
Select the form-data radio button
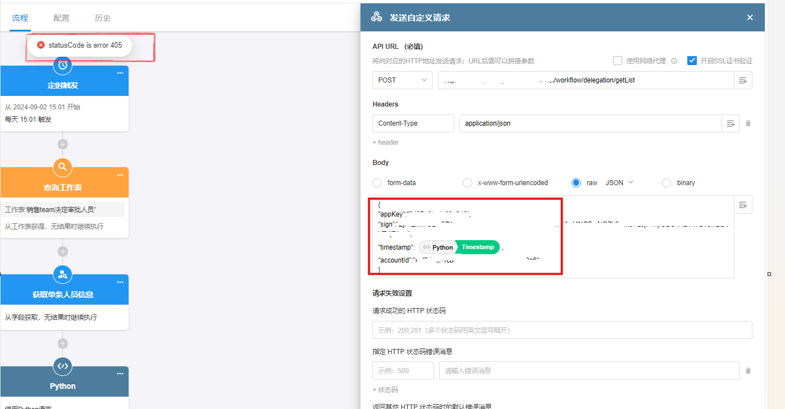[x=377, y=183]
